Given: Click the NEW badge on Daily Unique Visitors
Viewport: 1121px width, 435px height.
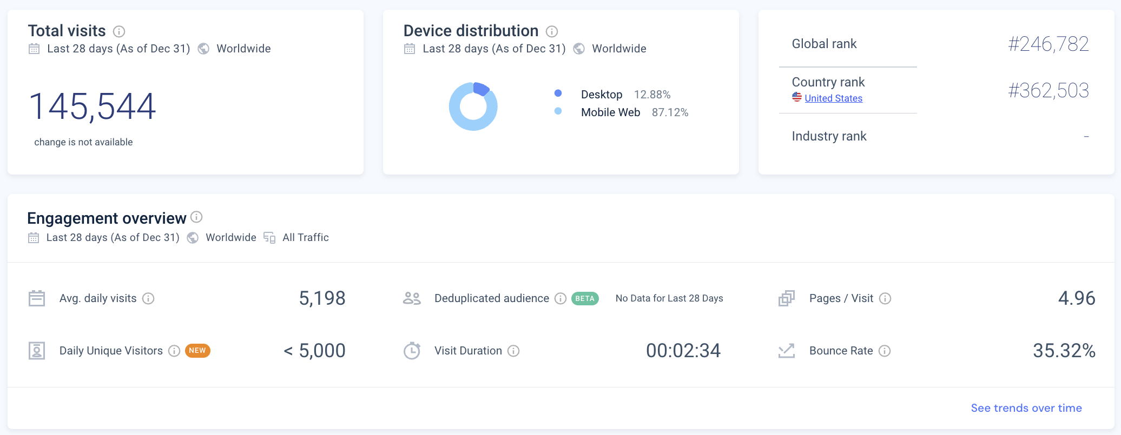Looking at the screenshot, I should pos(197,351).
